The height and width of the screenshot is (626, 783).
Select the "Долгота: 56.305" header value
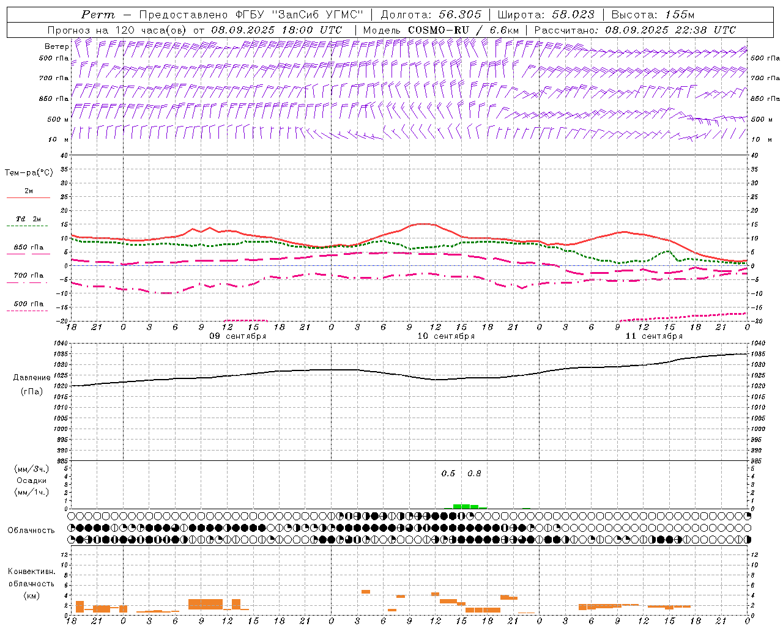(x=431, y=15)
